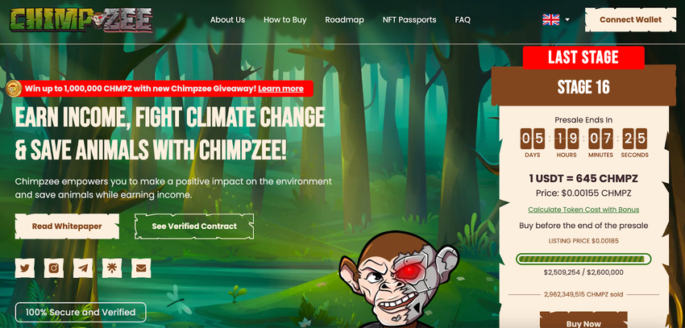Image resolution: width=685 pixels, height=328 pixels.
Task: Click See Verified Contract button
Action: click(194, 226)
